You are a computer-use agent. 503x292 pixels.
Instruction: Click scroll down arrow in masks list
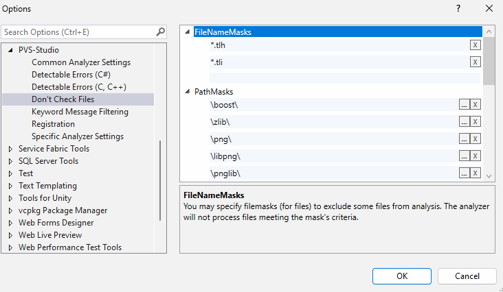point(489,176)
